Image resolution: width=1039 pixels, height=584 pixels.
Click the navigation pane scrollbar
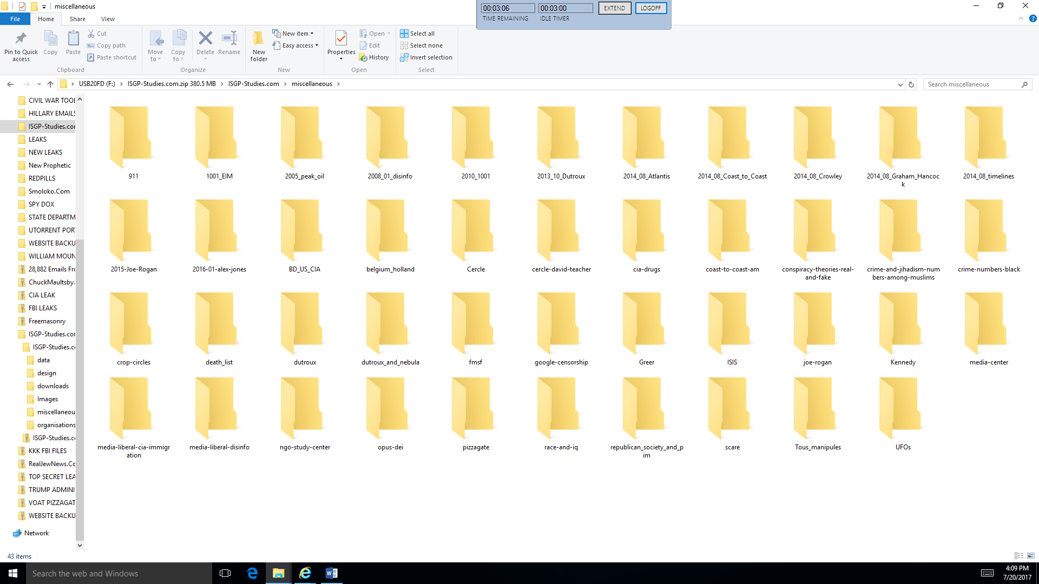80,389
